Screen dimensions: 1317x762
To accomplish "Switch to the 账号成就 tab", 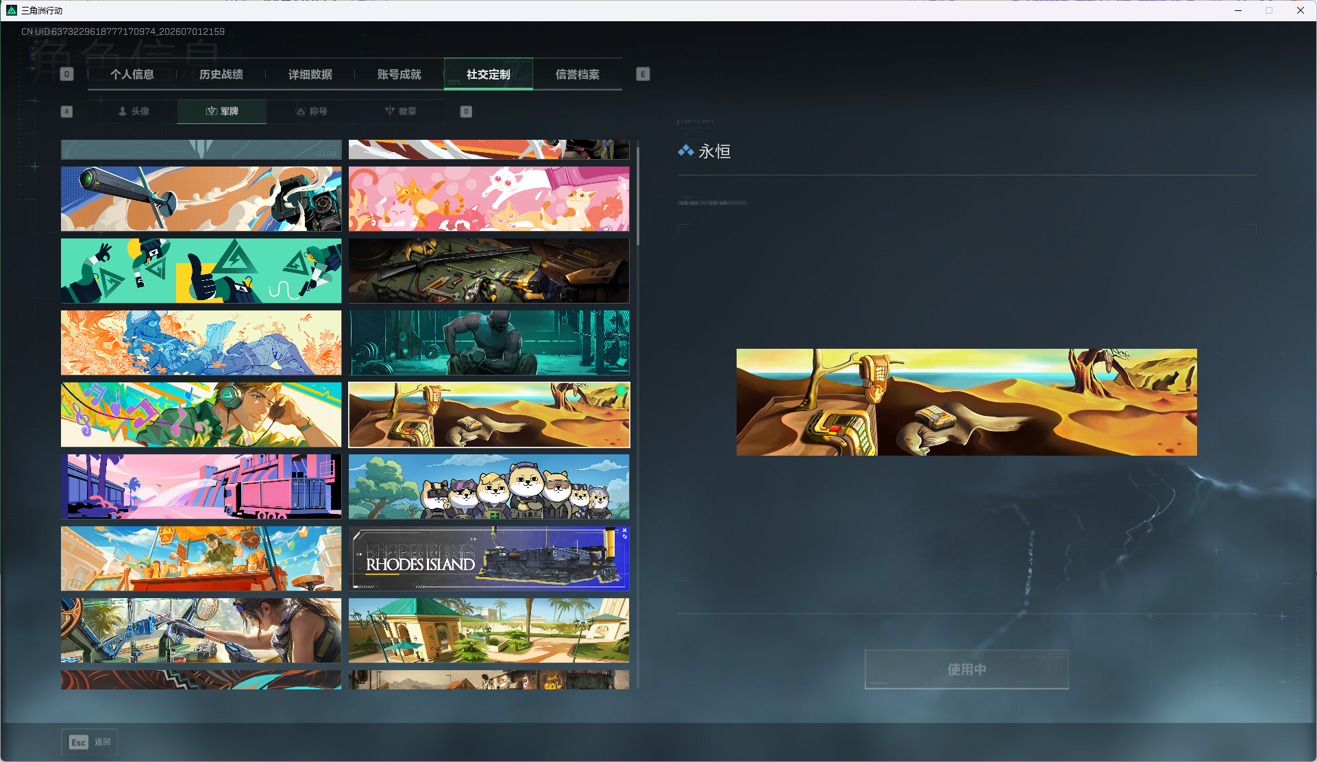I will coord(399,74).
